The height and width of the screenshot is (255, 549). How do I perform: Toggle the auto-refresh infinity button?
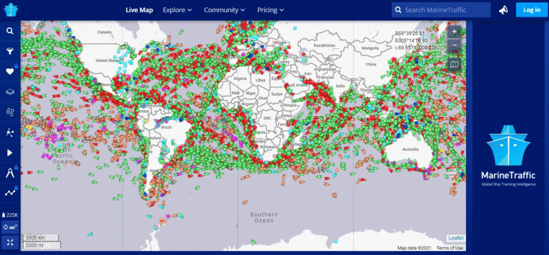click(x=10, y=227)
